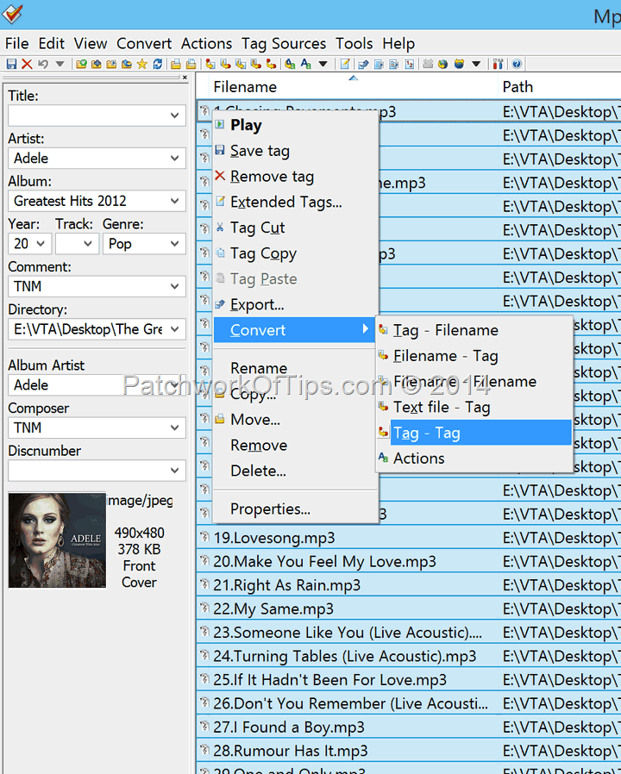Choose Tag Copy from the context menu
The image size is (621, 774).
(296, 253)
